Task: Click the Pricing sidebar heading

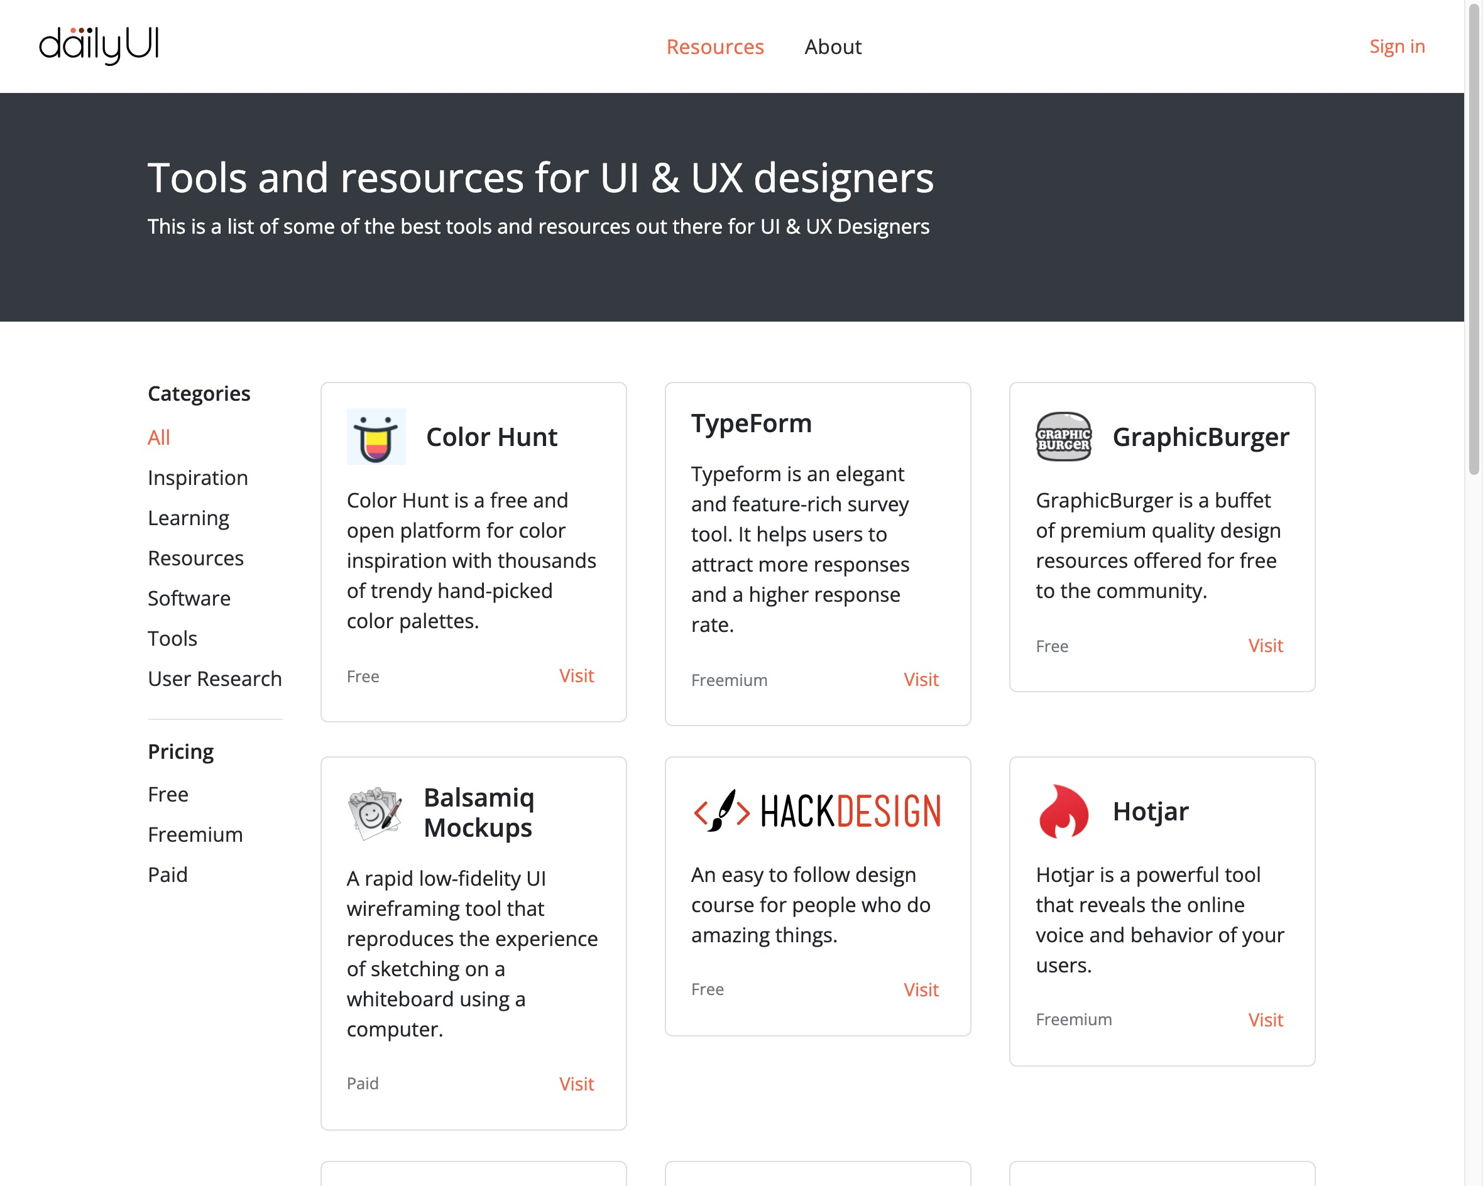Action: [x=181, y=751]
